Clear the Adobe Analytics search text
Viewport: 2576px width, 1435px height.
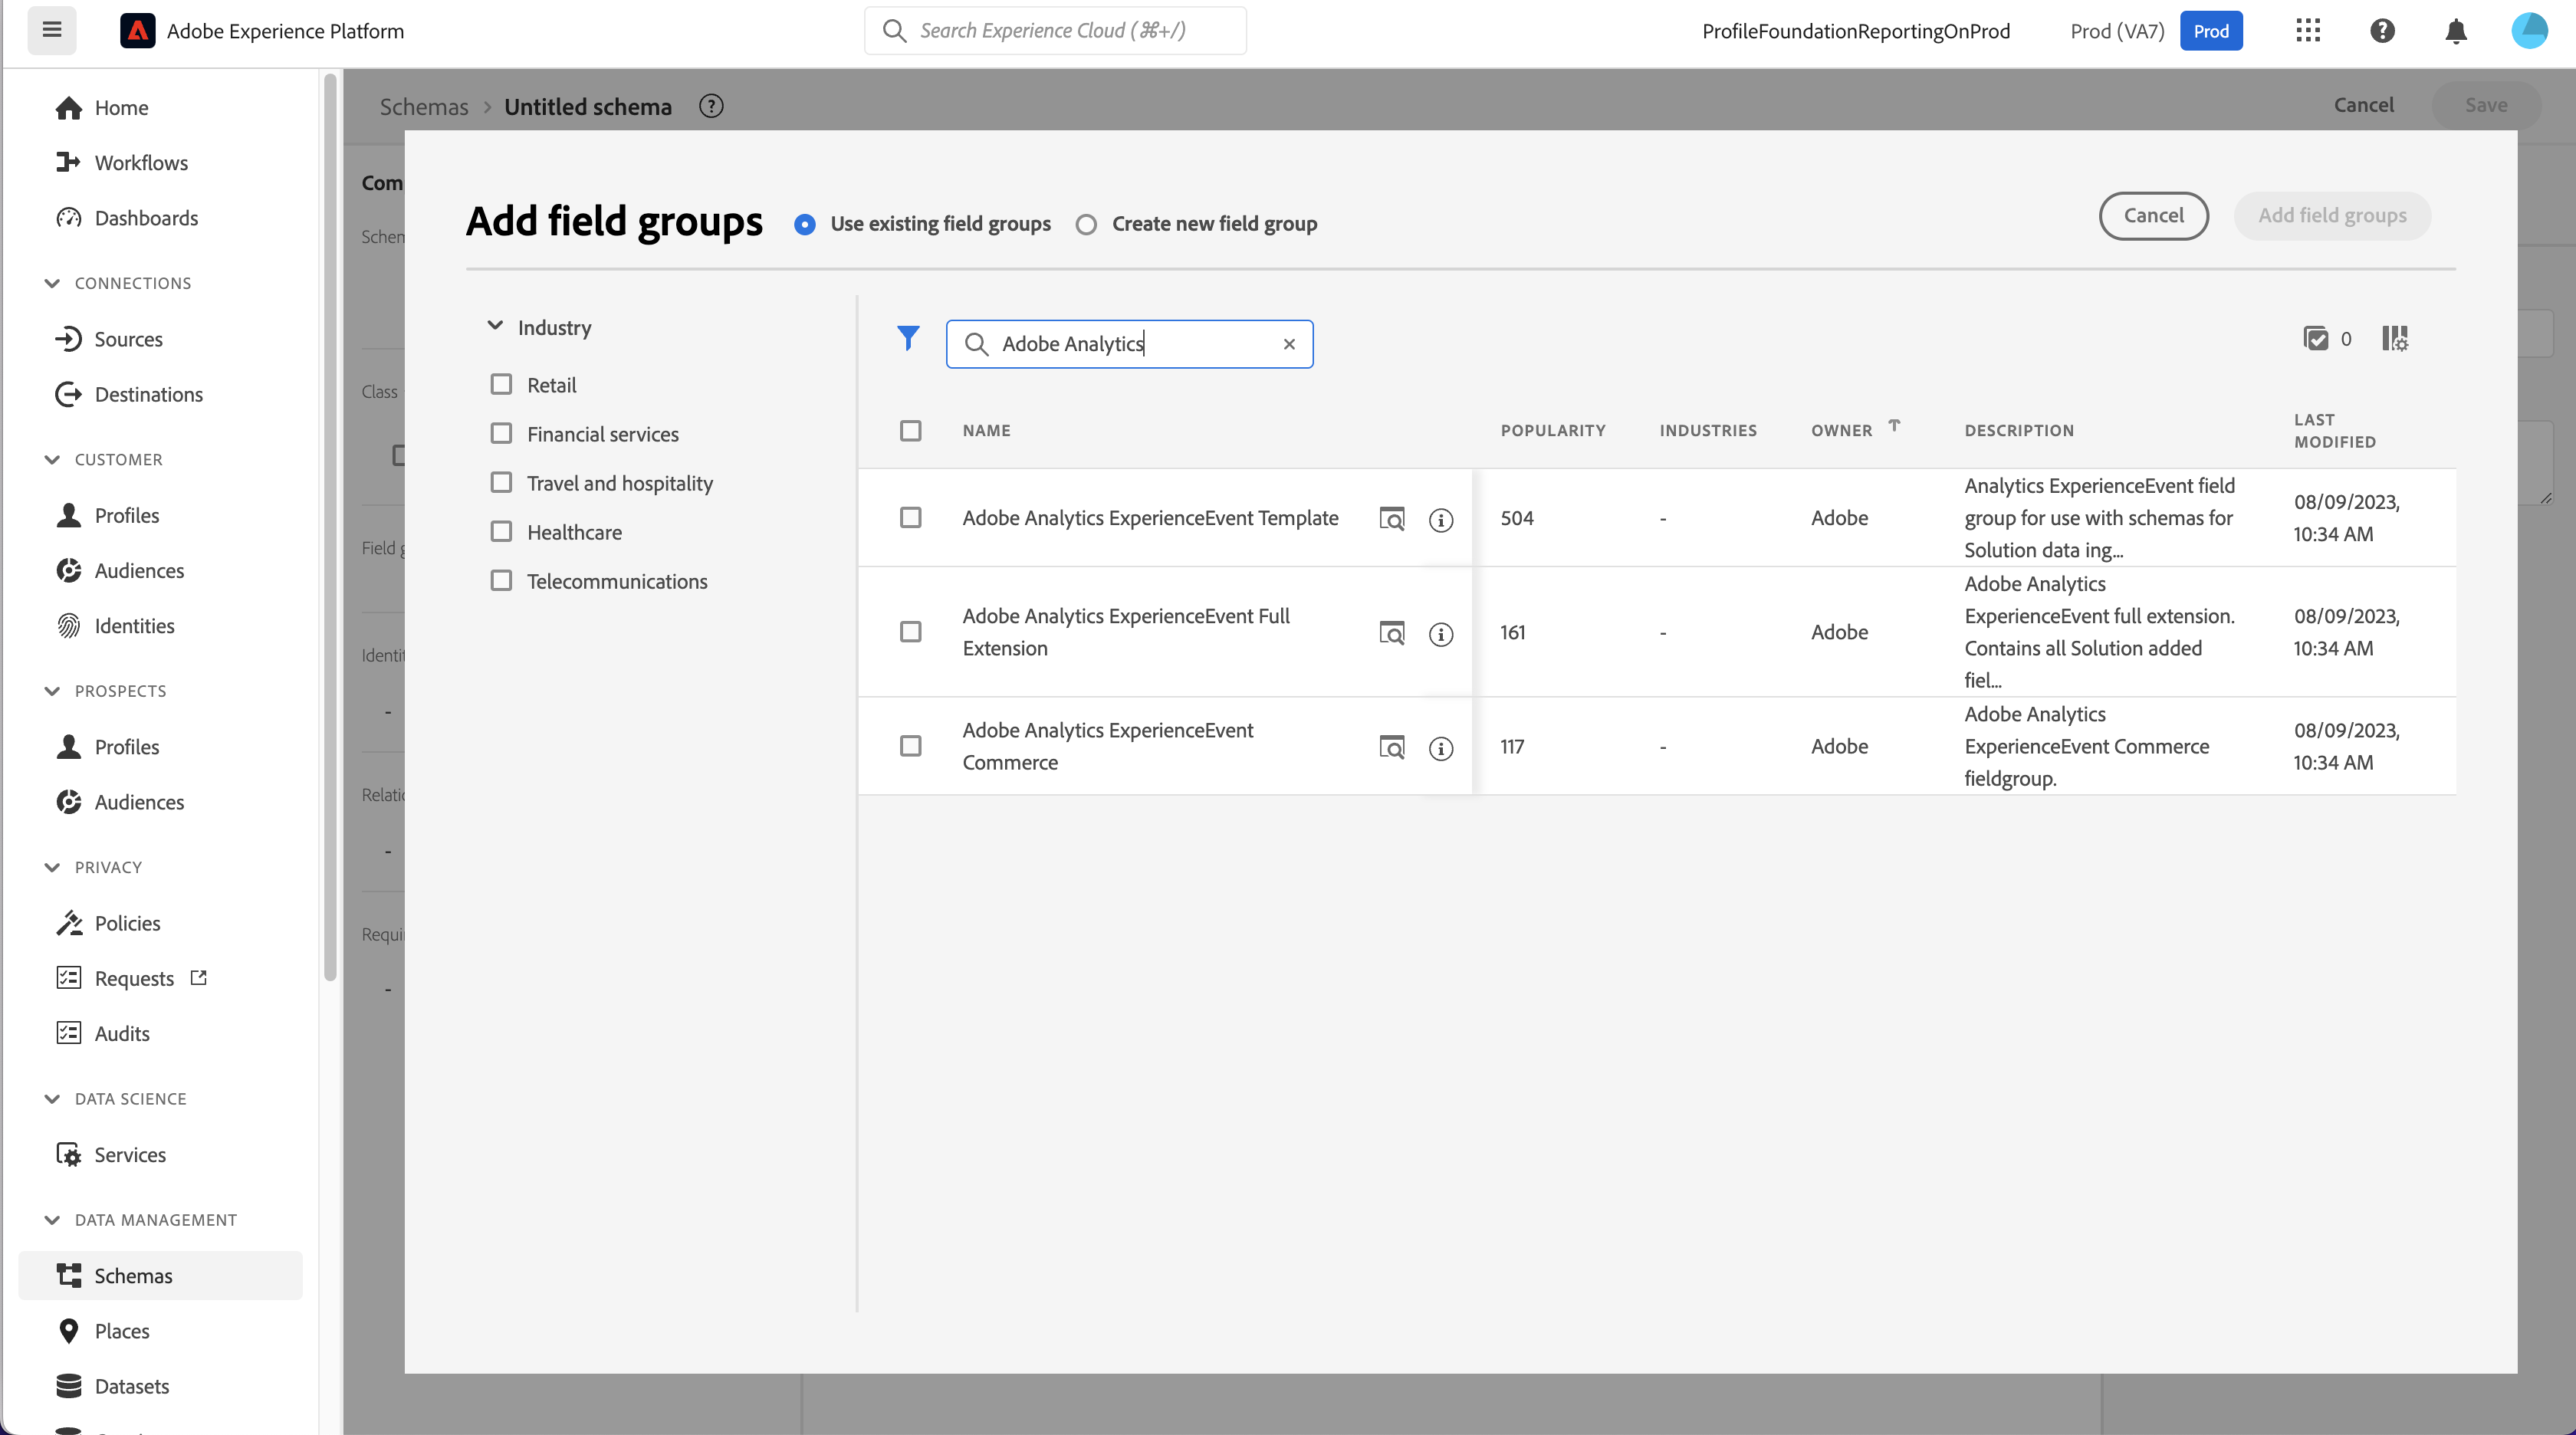1289,344
